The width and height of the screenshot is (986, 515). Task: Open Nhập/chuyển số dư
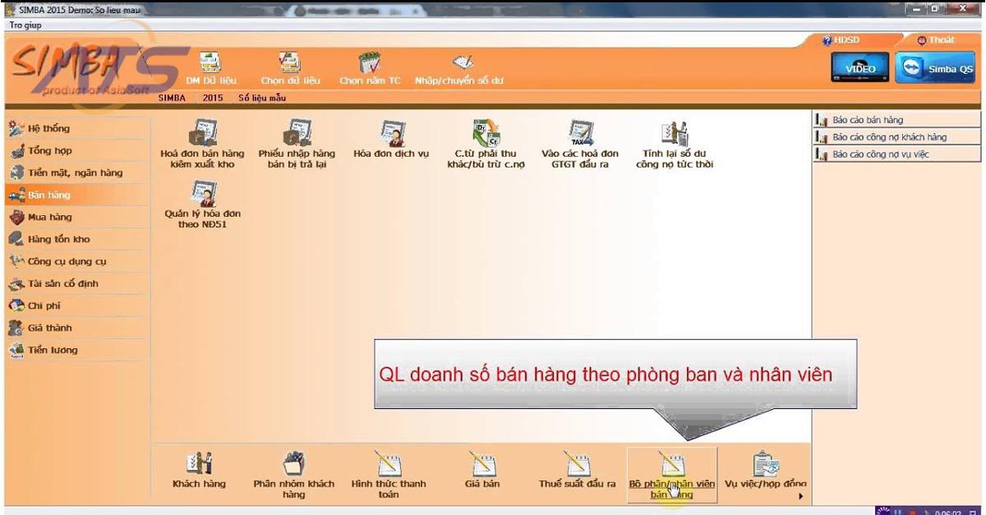(463, 70)
